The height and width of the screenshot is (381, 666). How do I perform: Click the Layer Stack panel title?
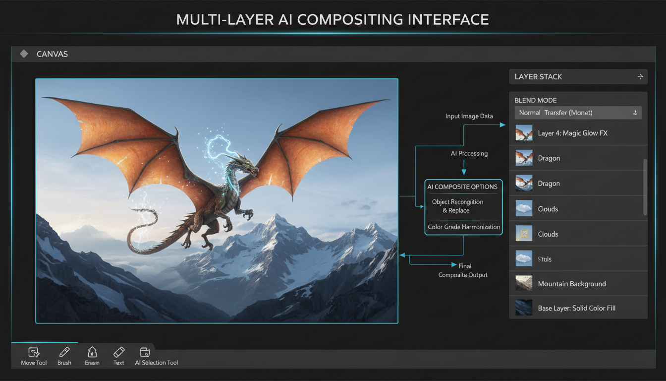coord(538,76)
